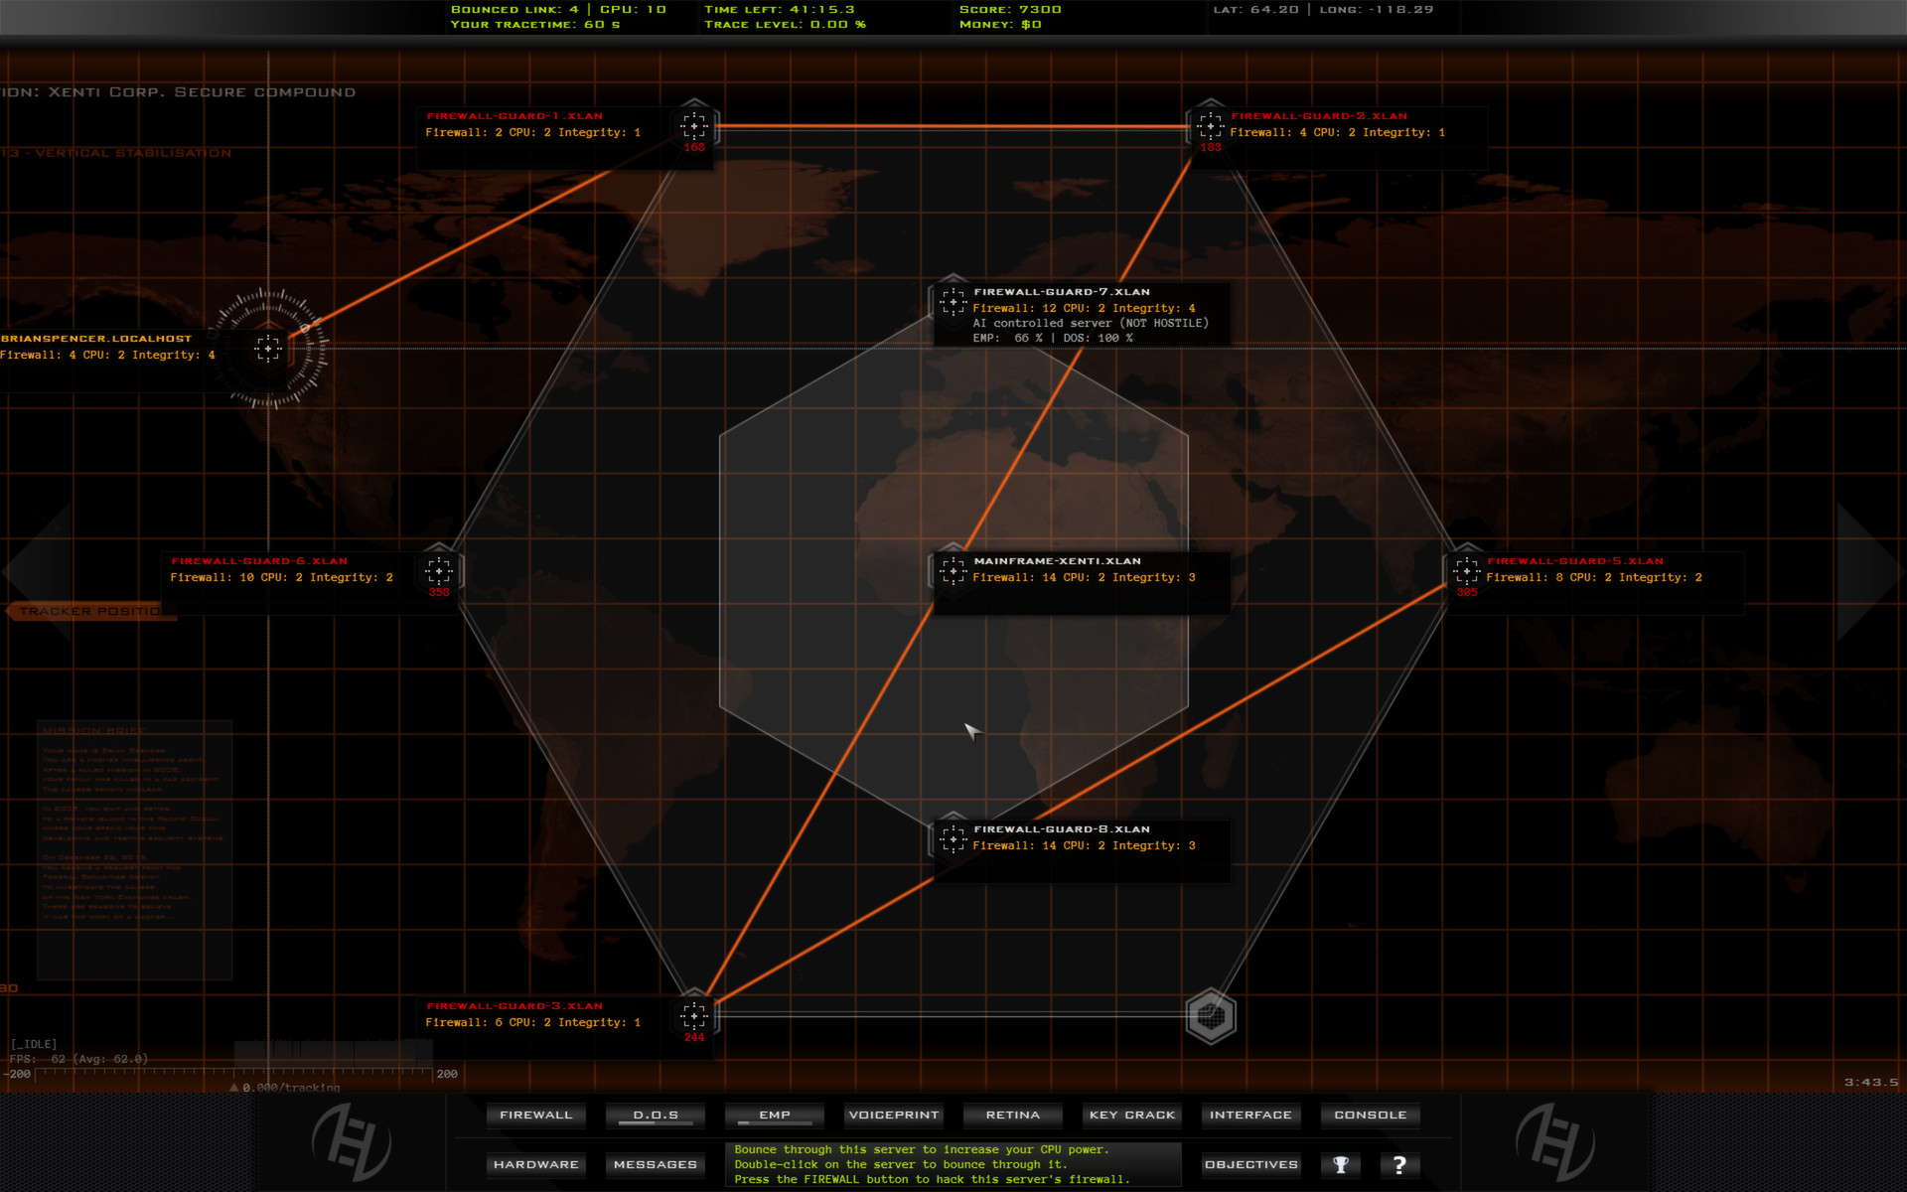
Task: Launch the EMP attack
Action: 774,1115
